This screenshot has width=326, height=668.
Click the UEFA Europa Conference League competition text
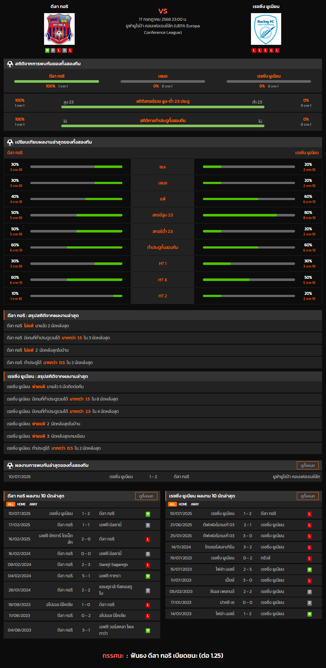click(163, 29)
